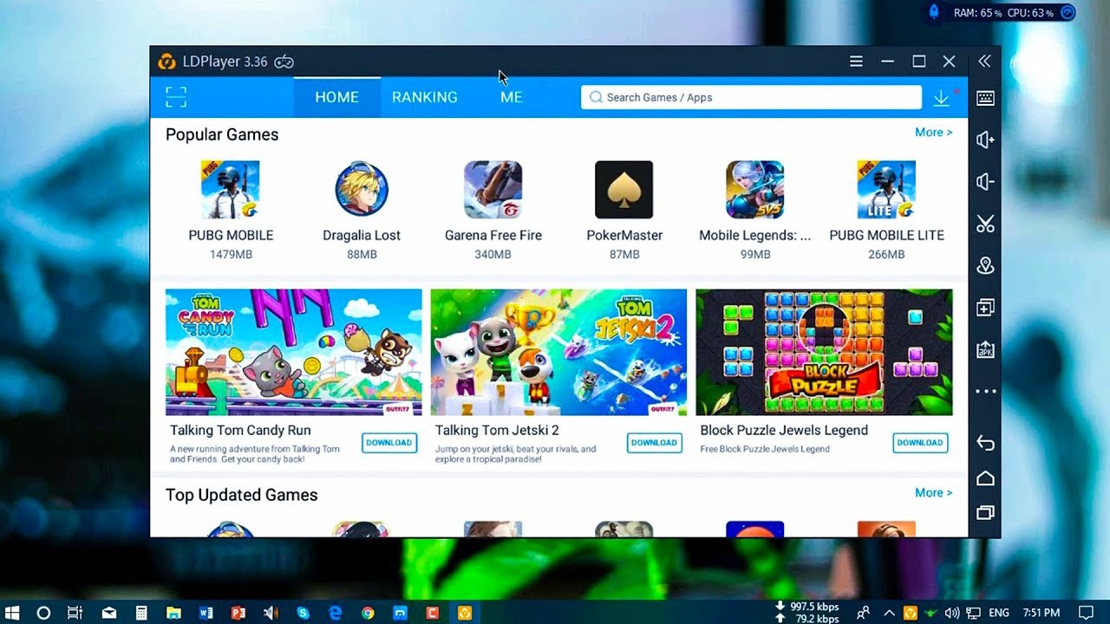Screen dimensions: 1110x624
Task: Click the Dragalia Lost label
Action: 362,235
